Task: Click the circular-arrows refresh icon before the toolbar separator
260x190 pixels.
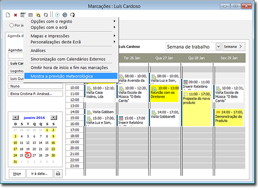Action: tap(46, 15)
